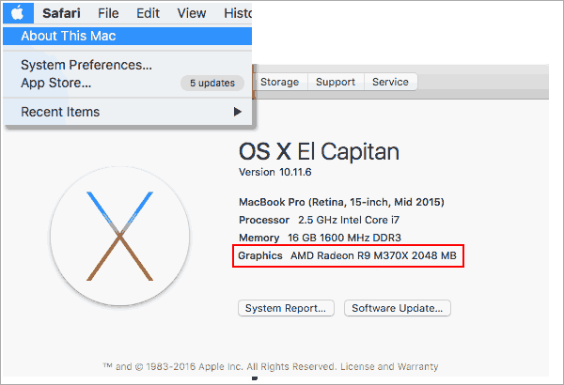Select Graphics AMD Radeon R9 M370X line

pos(348,255)
